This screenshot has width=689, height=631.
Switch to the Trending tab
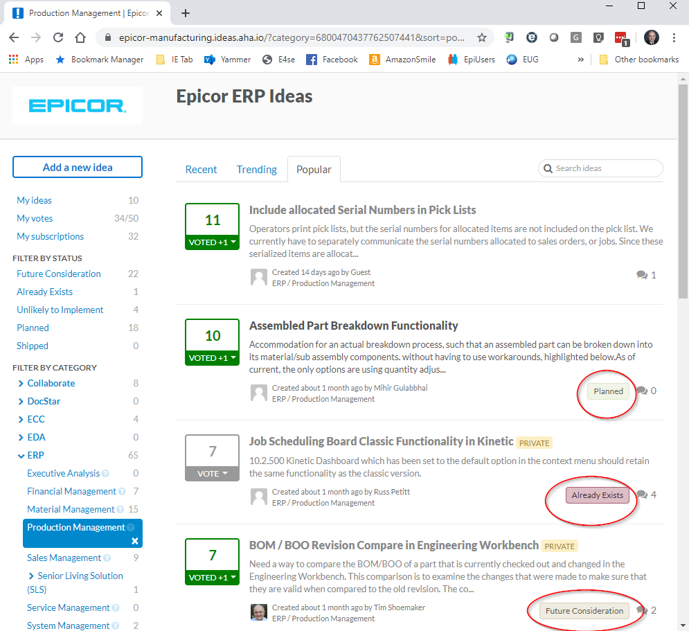point(257,170)
